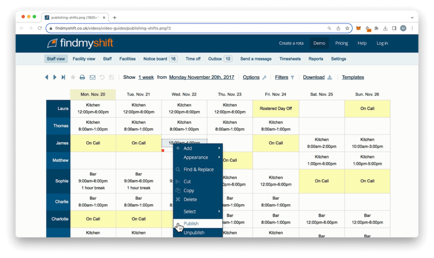Screen dimensions: 434x258
Task: Click the wrench icon beside Options
Action: 264,78
